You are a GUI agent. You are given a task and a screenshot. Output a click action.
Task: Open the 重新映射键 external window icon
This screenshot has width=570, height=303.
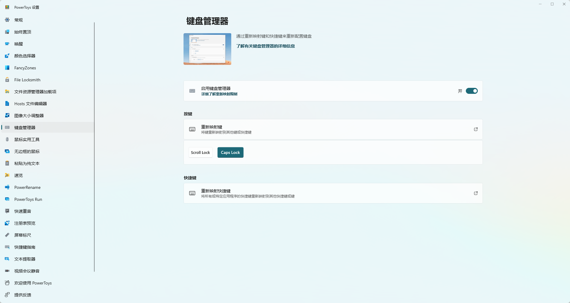click(x=476, y=129)
